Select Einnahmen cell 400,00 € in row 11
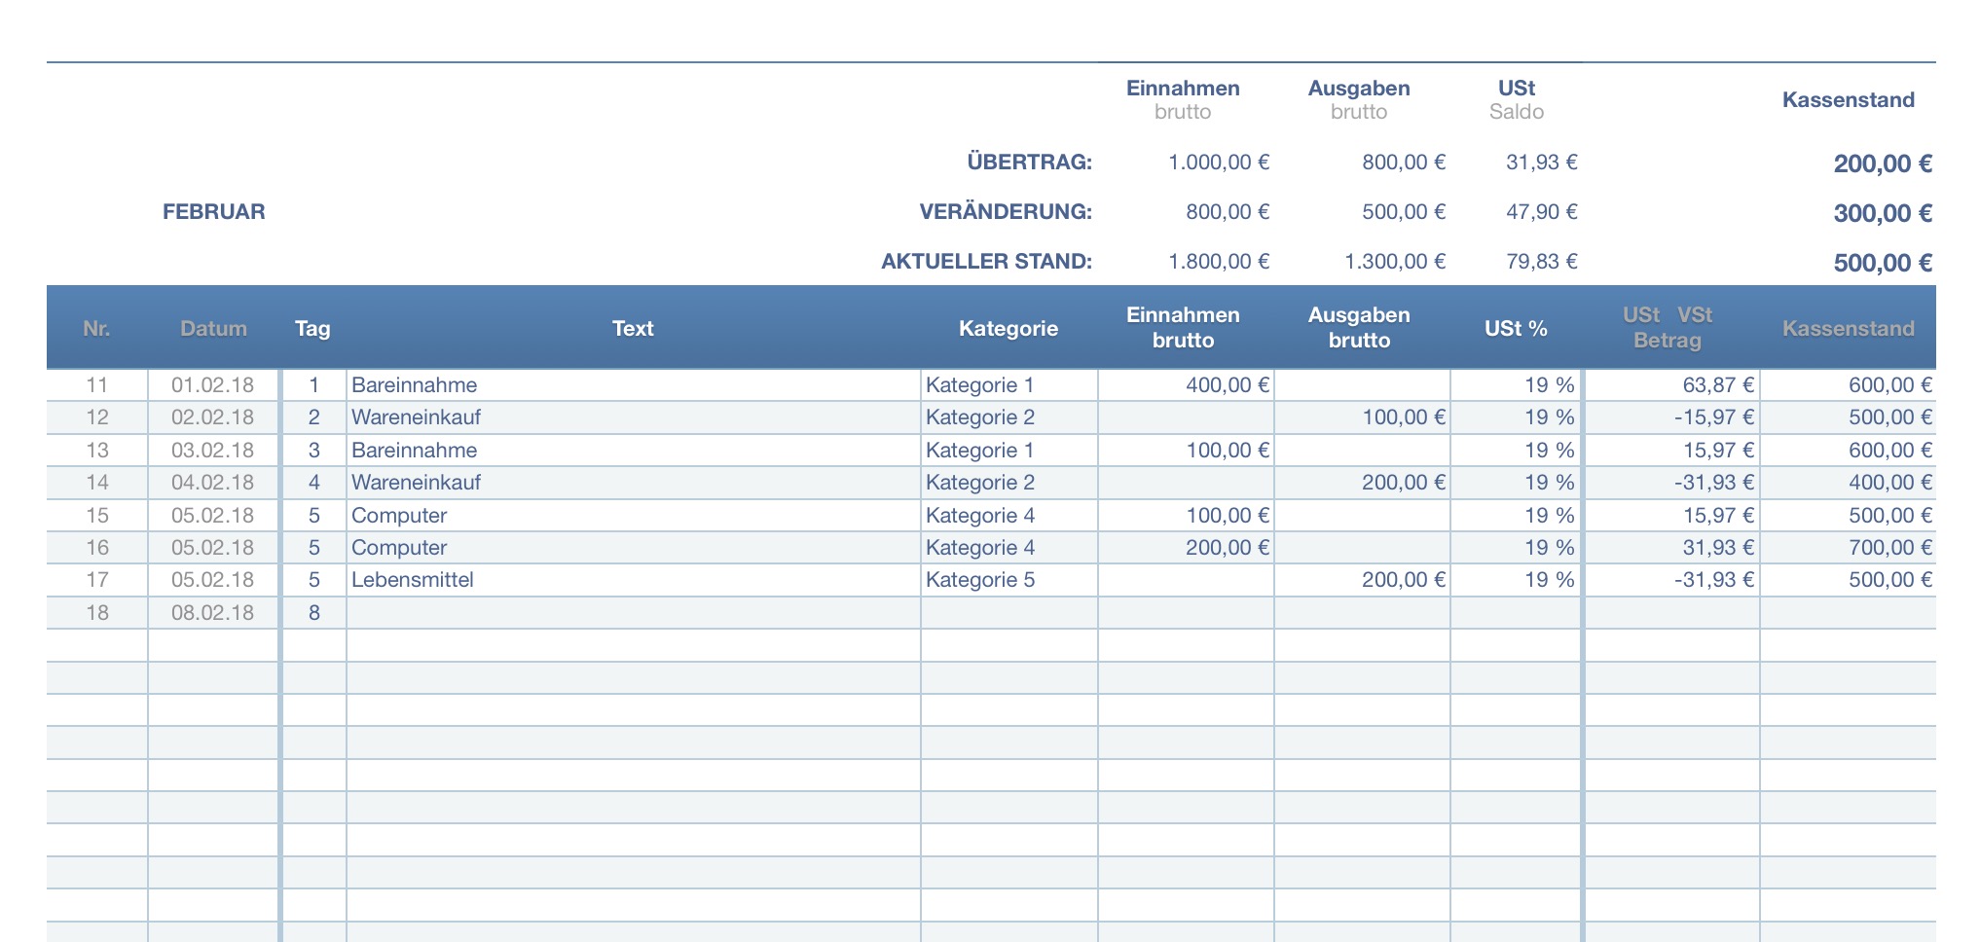This screenshot has width=1980, height=942. coord(1227,385)
